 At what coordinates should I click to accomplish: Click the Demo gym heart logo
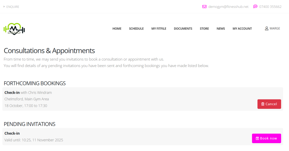(x=14, y=29)
